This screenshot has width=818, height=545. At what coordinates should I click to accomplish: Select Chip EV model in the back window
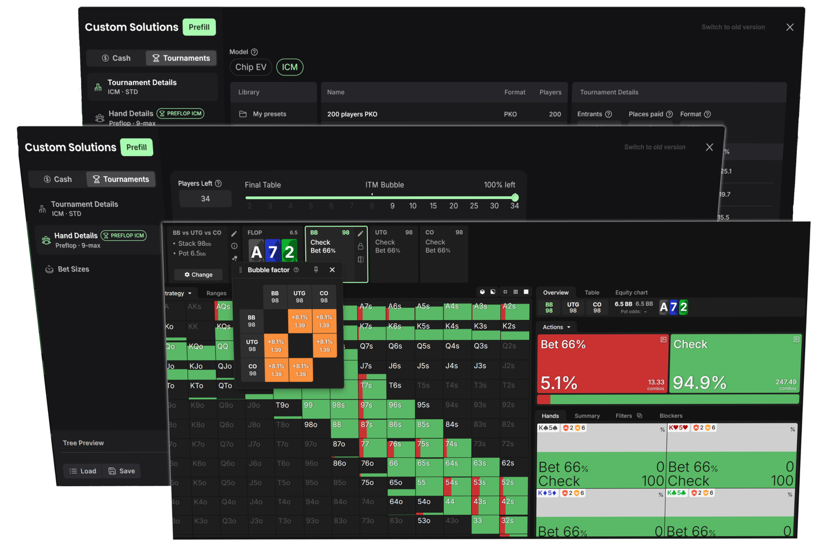(251, 67)
